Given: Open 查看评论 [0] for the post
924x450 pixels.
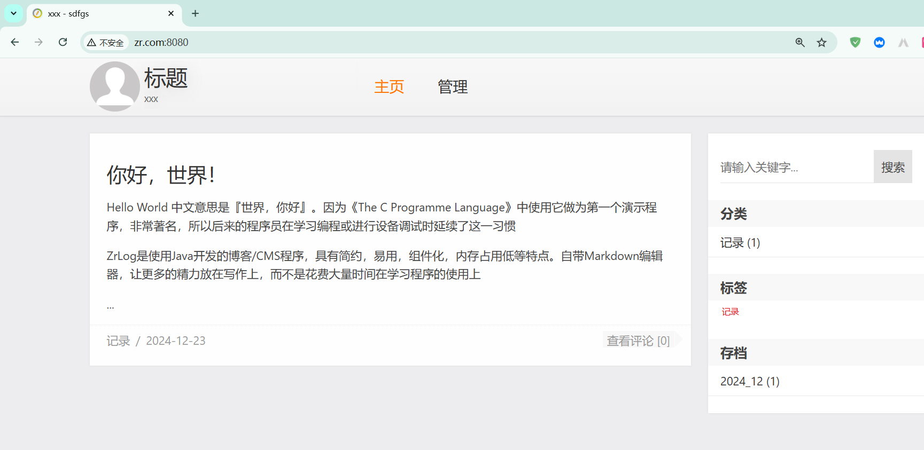Looking at the screenshot, I should [x=639, y=341].
